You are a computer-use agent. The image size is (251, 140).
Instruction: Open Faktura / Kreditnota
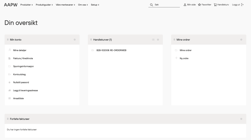pyautogui.click(x=23, y=58)
